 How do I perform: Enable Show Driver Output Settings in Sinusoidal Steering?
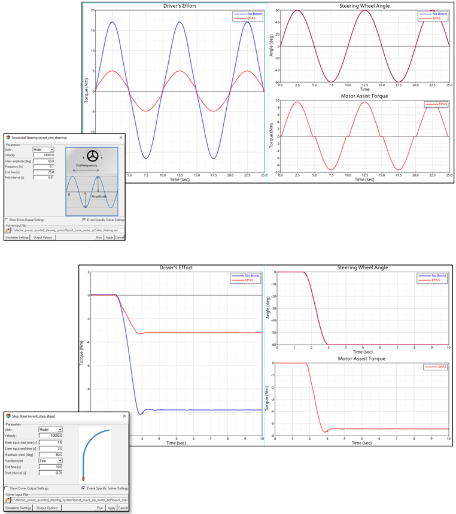tap(7, 220)
